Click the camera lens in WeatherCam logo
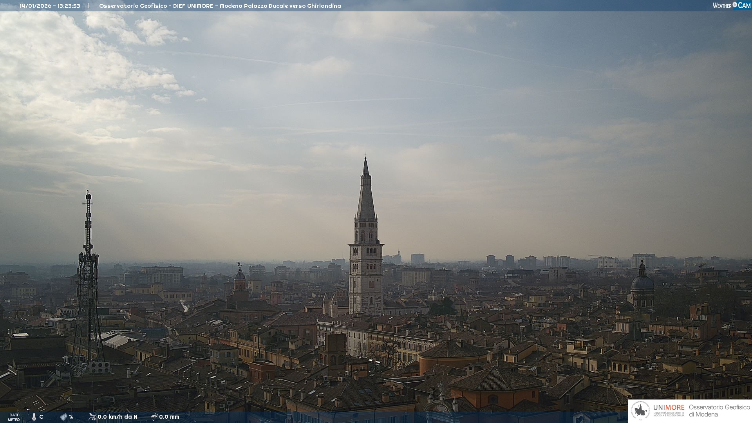This screenshot has height=423, width=752. pos(735,5)
